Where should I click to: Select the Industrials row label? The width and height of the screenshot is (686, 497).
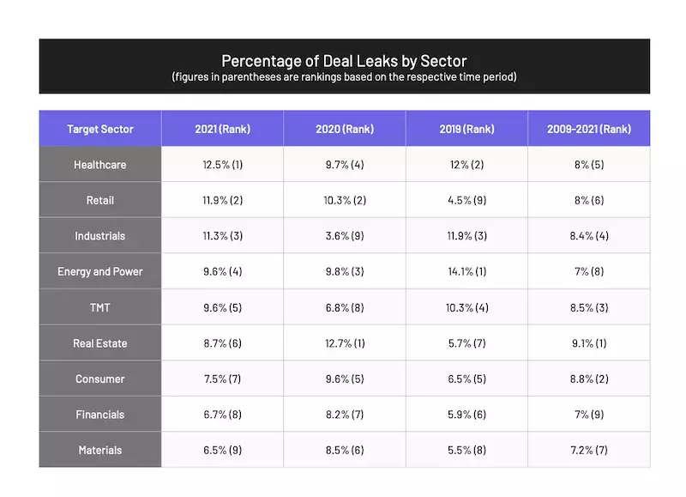click(x=100, y=236)
